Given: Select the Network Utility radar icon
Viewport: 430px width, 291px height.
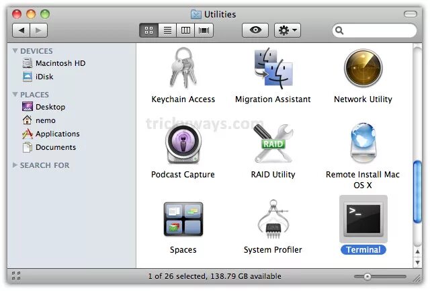Looking at the screenshot, I should (363, 68).
